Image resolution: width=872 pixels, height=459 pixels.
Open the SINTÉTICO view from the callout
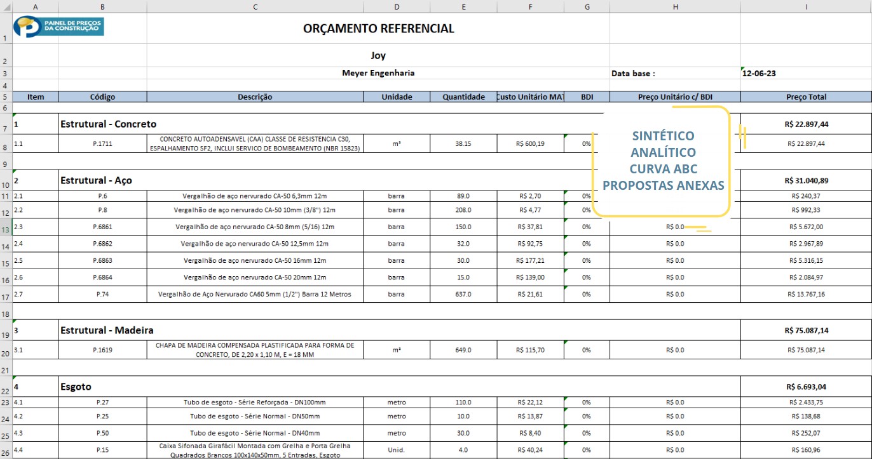coord(662,135)
